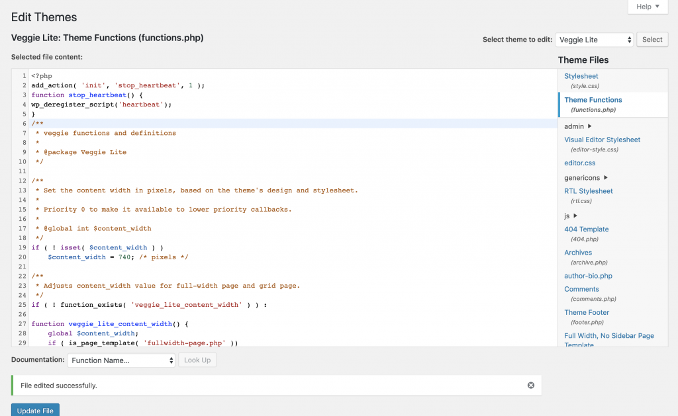
Task: Open the Visual Editor Stylesheet file
Action: pos(602,139)
